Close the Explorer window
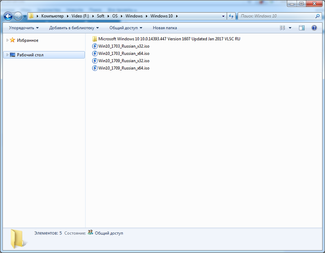325x253 pixels. point(314,4)
